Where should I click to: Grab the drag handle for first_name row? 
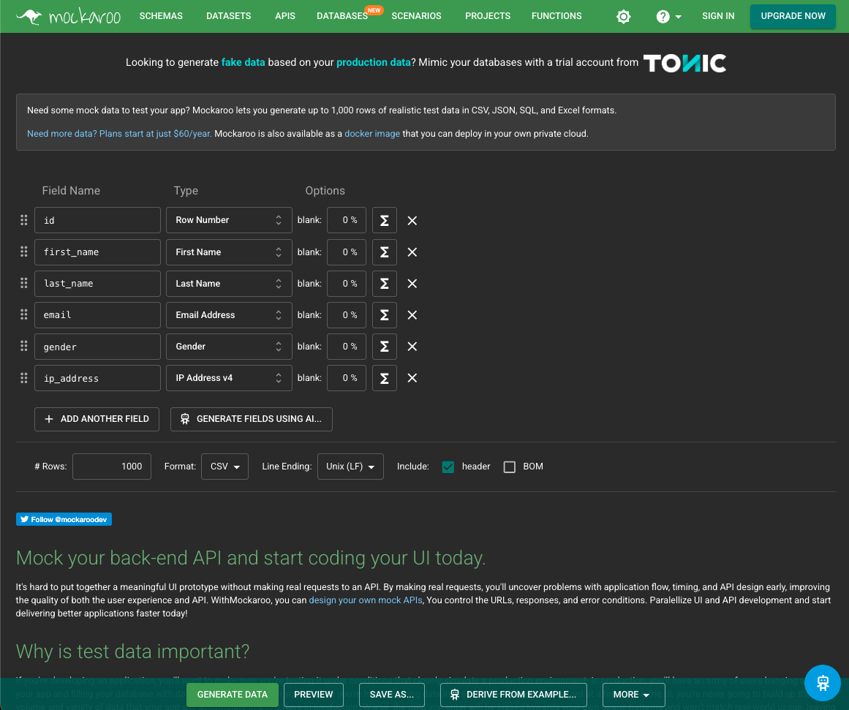click(23, 252)
